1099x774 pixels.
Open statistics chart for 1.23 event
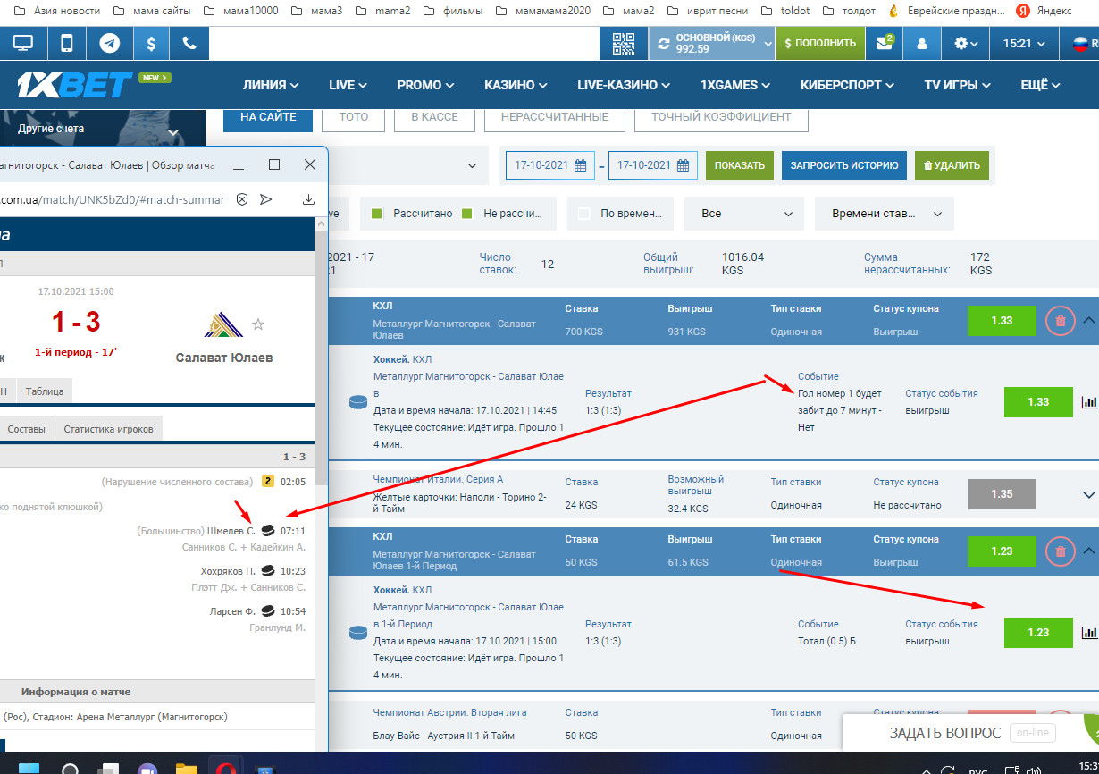pyautogui.click(x=1089, y=633)
